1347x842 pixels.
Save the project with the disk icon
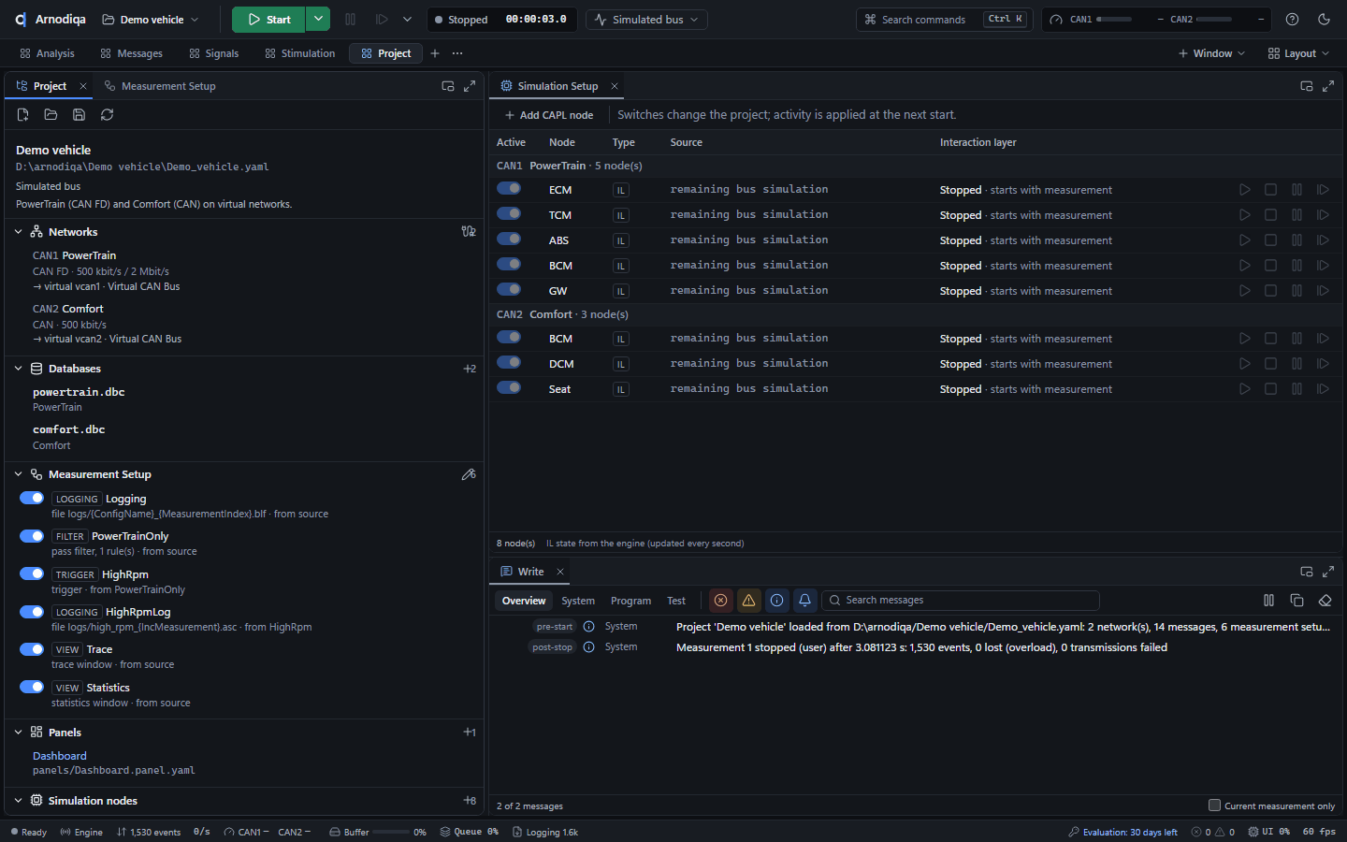(x=80, y=115)
